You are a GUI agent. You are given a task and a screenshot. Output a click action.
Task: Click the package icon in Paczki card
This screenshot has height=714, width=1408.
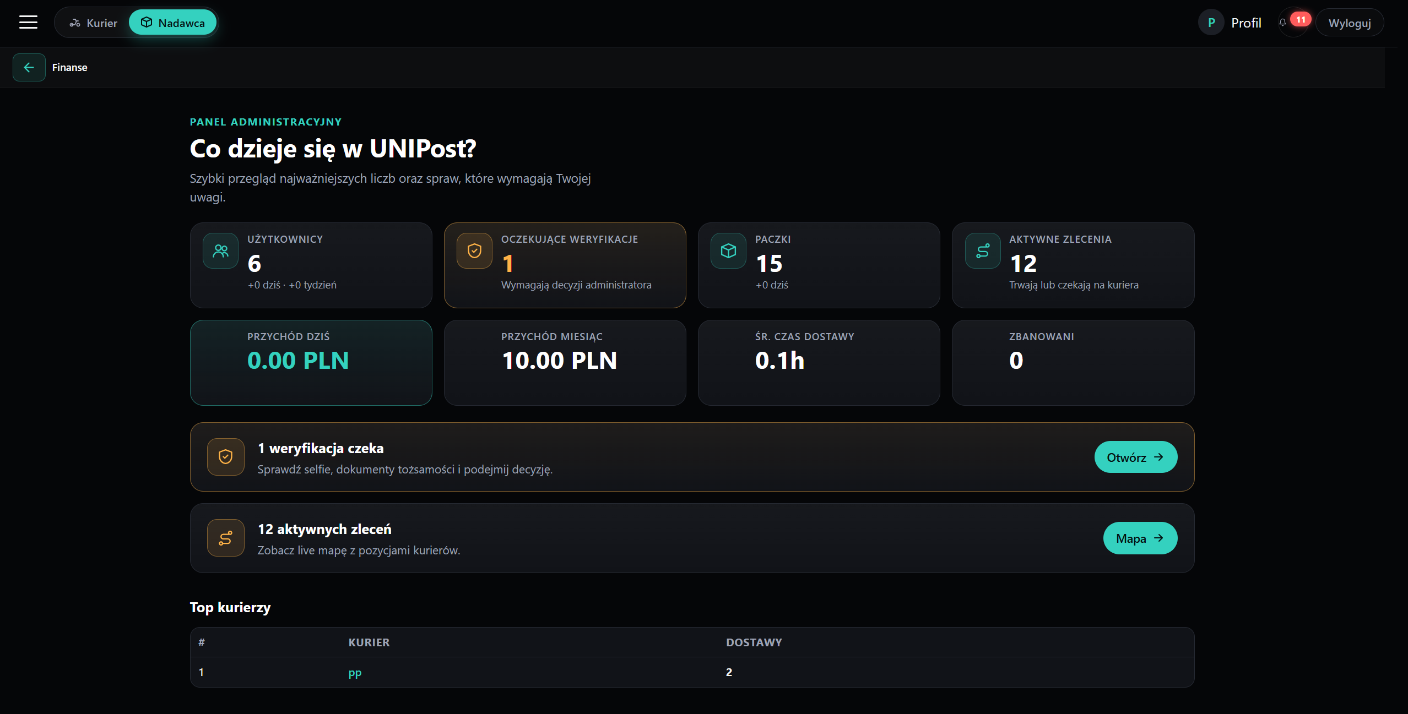point(728,251)
